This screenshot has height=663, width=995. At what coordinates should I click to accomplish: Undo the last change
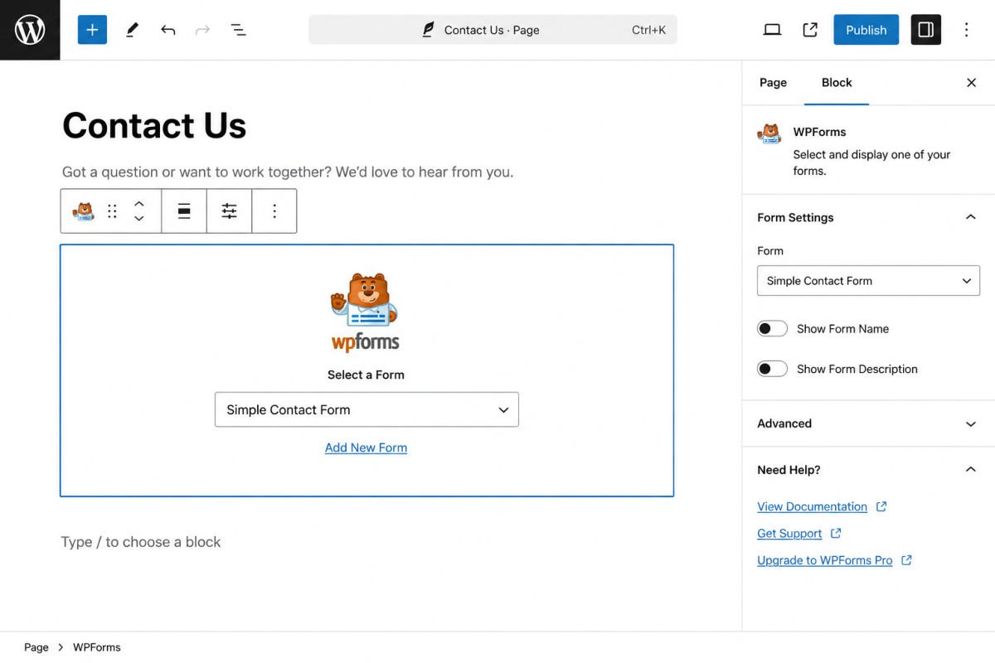pyautogui.click(x=168, y=30)
